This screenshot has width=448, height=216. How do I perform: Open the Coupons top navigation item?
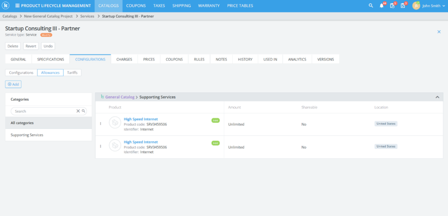pos(136,6)
